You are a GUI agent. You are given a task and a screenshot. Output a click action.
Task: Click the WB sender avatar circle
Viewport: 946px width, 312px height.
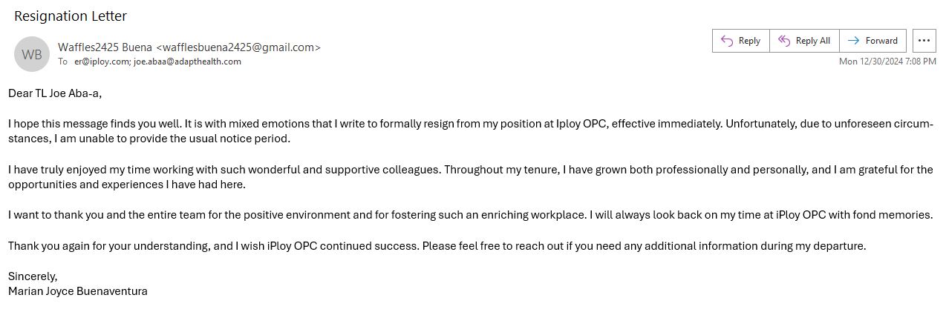coord(32,54)
